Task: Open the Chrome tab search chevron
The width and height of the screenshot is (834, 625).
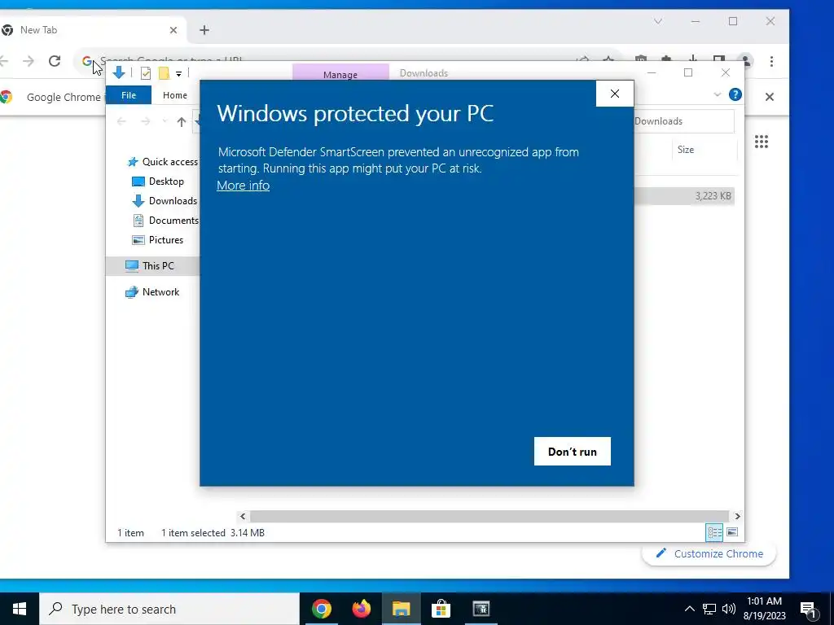Action: (x=658, y=21)
